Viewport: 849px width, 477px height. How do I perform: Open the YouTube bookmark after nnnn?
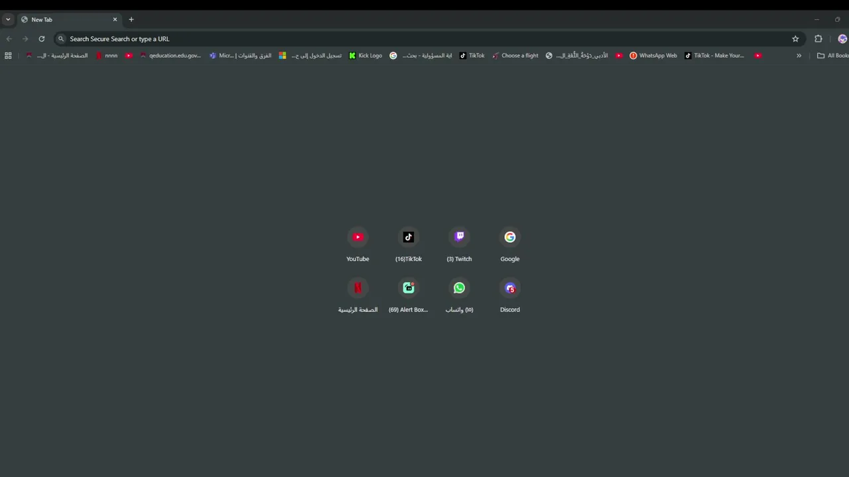click(129, 56)
